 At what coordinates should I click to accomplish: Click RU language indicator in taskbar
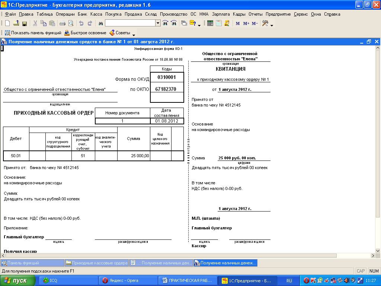[289, 280]
